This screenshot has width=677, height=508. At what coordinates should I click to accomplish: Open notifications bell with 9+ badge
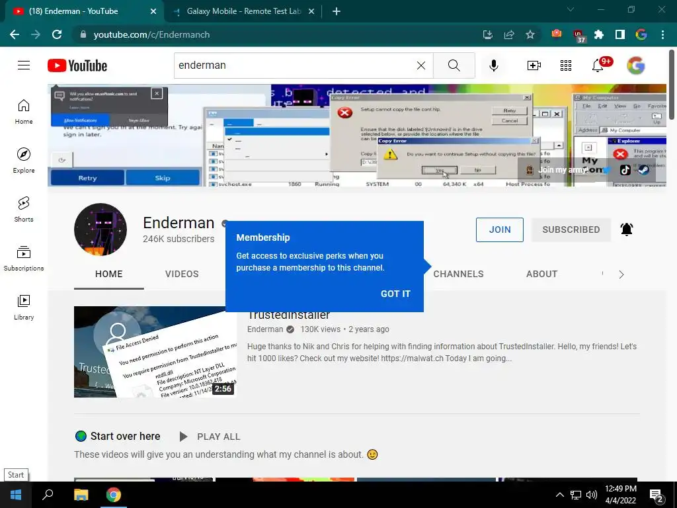pos(598,65)
